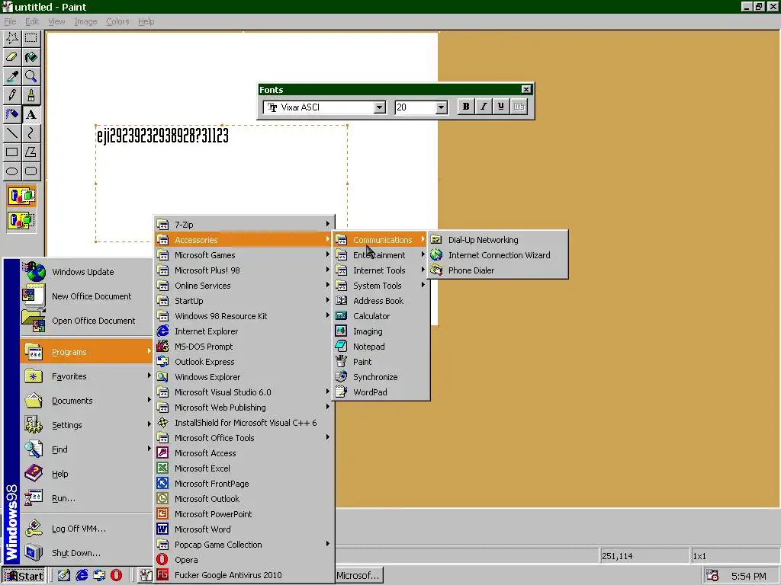Toggle vertical text in the Fonts toolbar
The width and height of the screenshot is (781, 585).
point(519,107)
